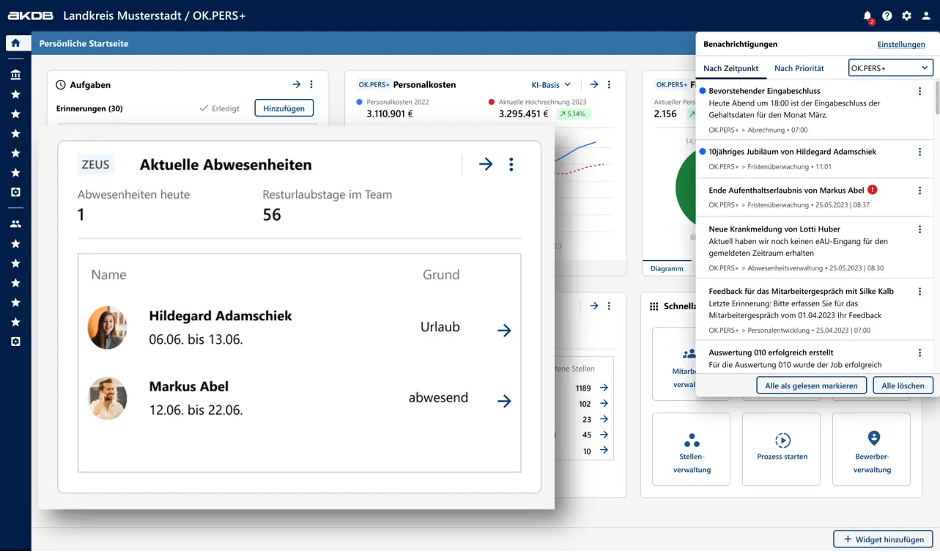Open the user profile icon
The image size is (940, 557).
(x=926, y=15)
